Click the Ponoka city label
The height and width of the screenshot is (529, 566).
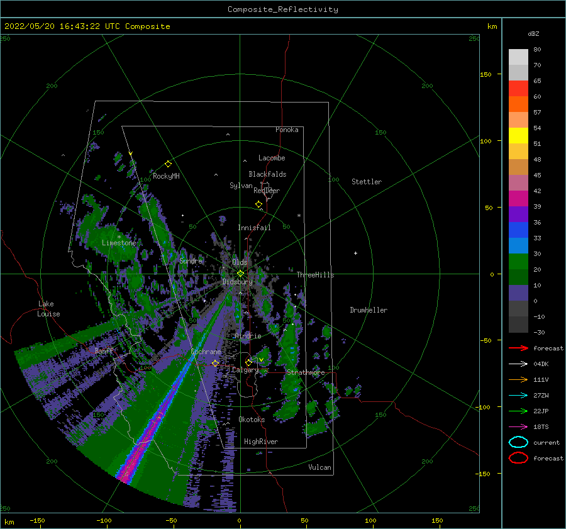coord(287,130)
